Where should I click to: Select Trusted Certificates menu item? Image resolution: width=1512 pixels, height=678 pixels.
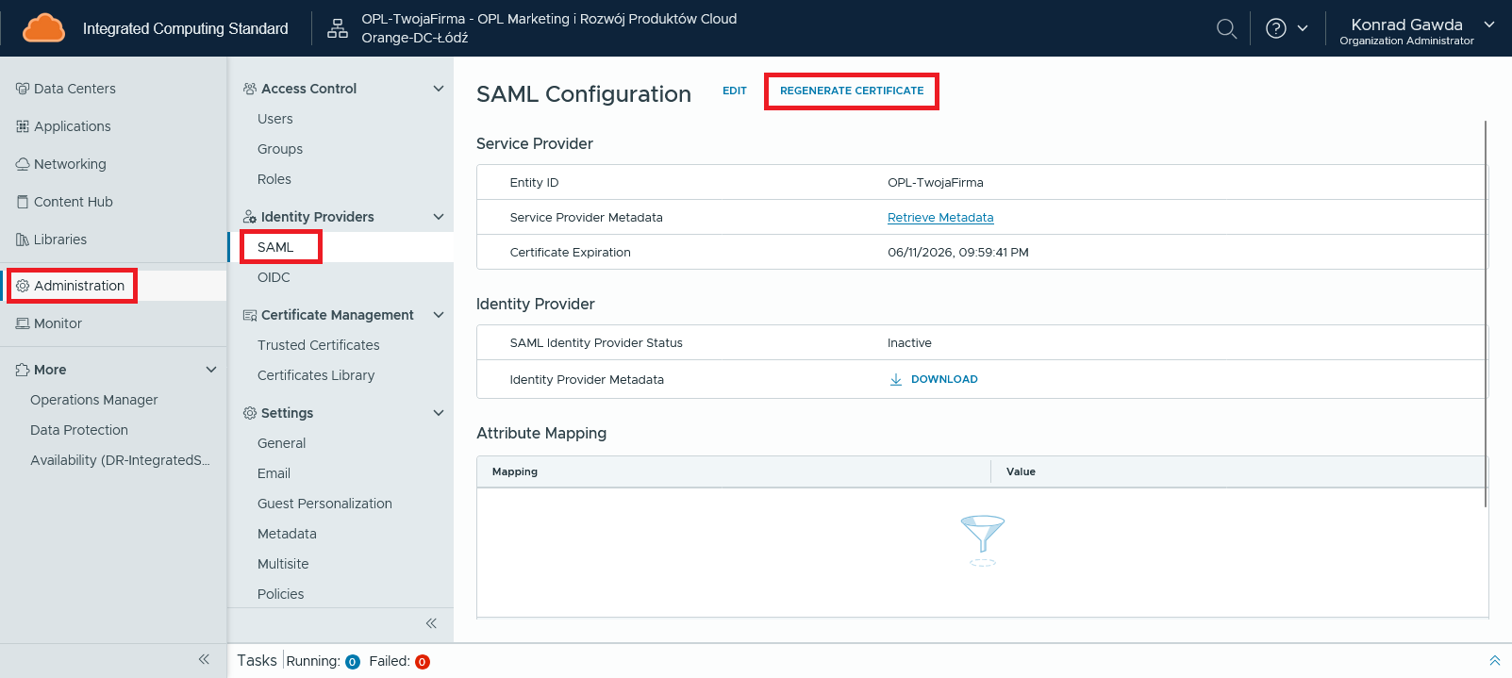click(319, 345)
